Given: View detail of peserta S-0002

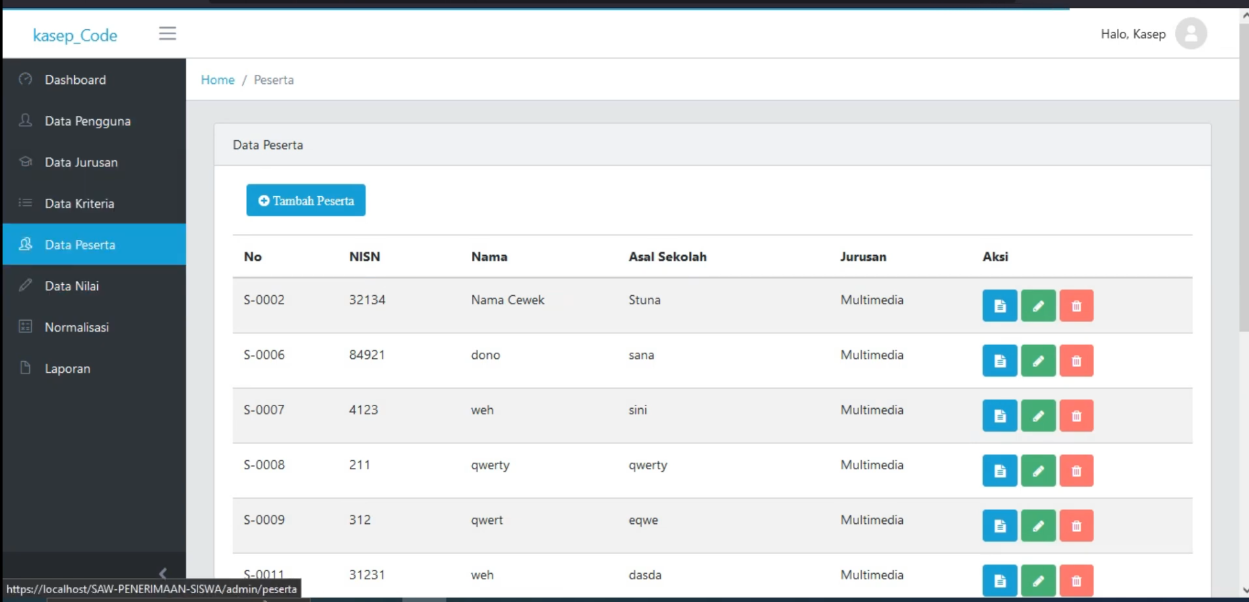Looking at the screenshot, I should [999, 306].
